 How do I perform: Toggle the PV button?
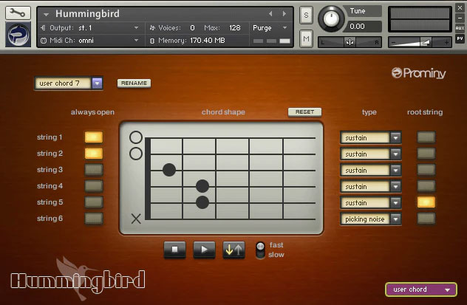[x=460, y=38]
